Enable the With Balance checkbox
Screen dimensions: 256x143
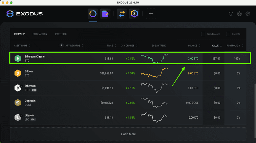point(203,34)
